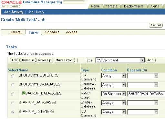The image size is (165, 119).
Task: Open Depends On dropdown for STARTUP_DATABASES
Action: pos(143,103)
